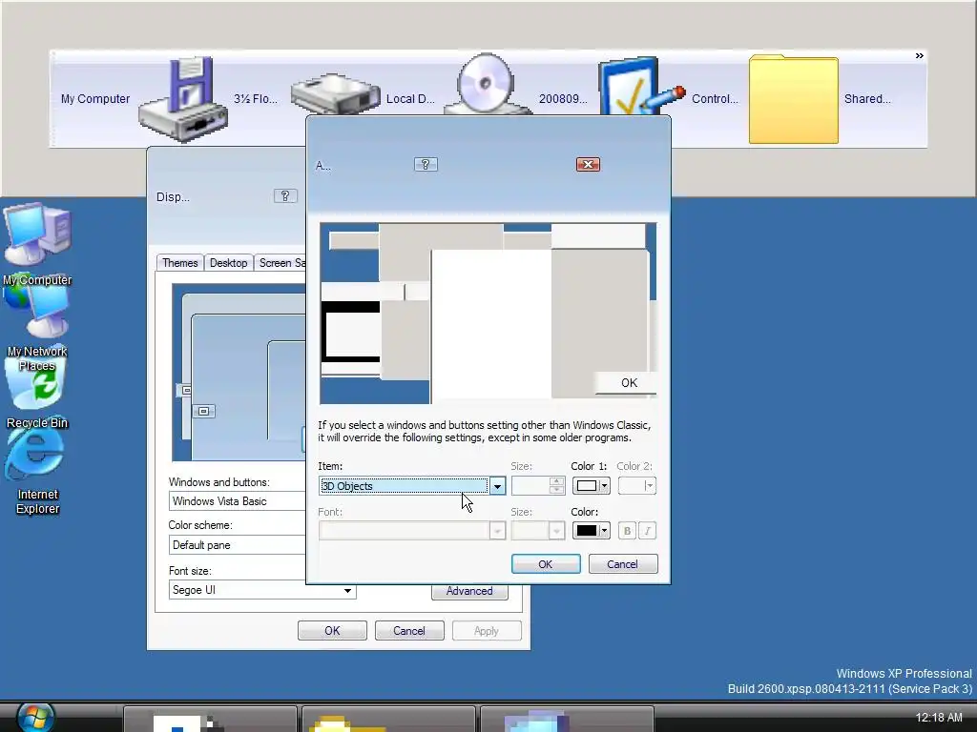Viewport: 977px width, 732px height.
Task: Open the Control Panel icon in toolbar
Action: pos(640,87)
